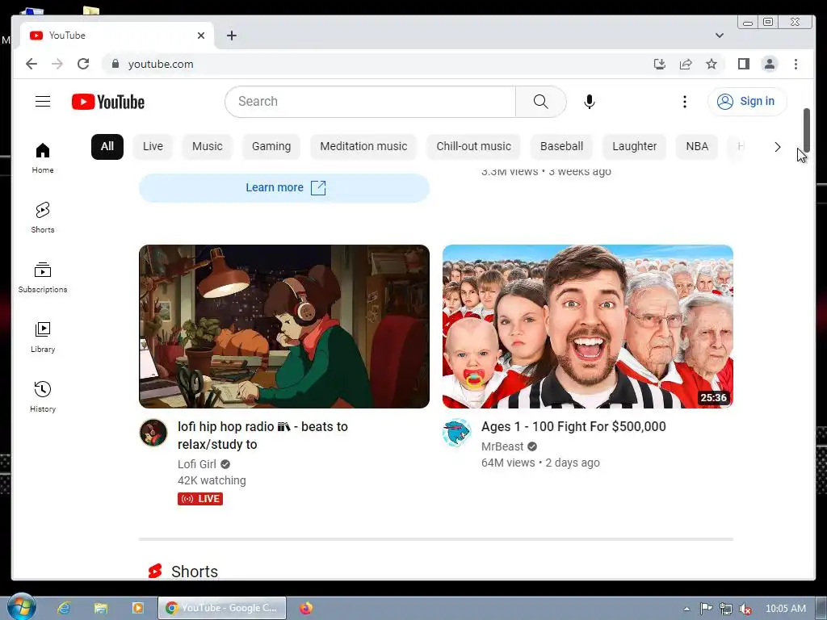
Task: Click the Lofi Girl channel avatar
Action: click(153, 433)
